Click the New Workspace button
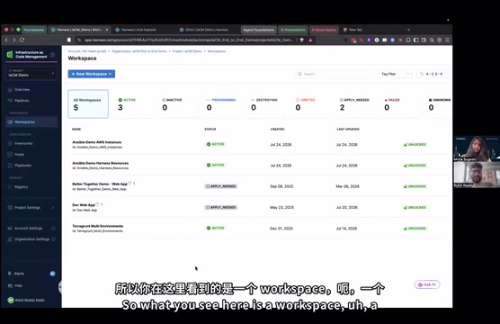500x324 pixels. pos(92,74)
